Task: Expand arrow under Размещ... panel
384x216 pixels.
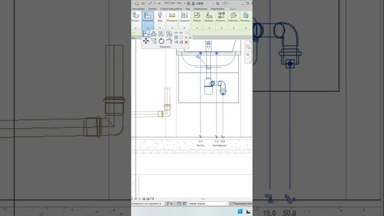Action: click(x=245, y=28)
